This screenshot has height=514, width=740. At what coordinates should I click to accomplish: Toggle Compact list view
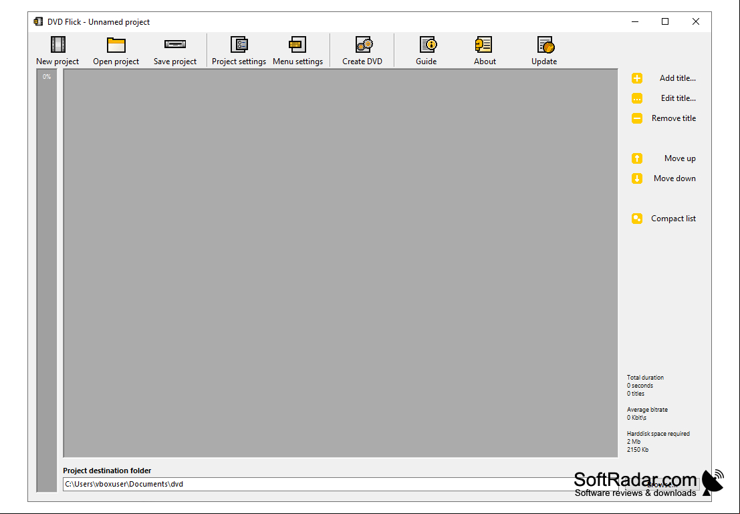pos(664,219)
